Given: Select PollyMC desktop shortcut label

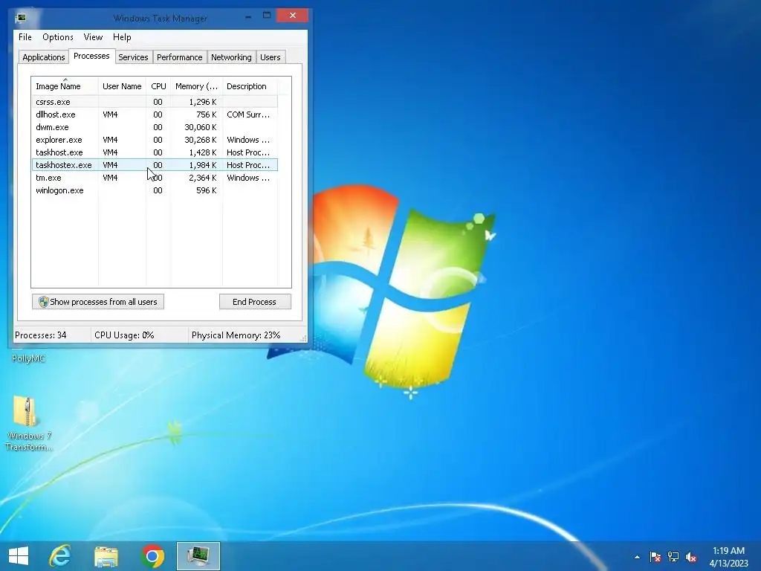Looking at the screenshot, I should [28, 358].
